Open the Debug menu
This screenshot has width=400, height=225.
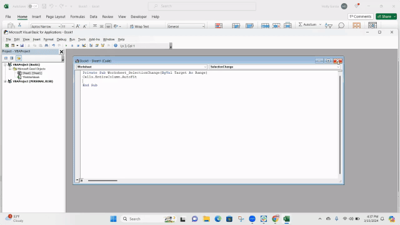coord(61,39)
